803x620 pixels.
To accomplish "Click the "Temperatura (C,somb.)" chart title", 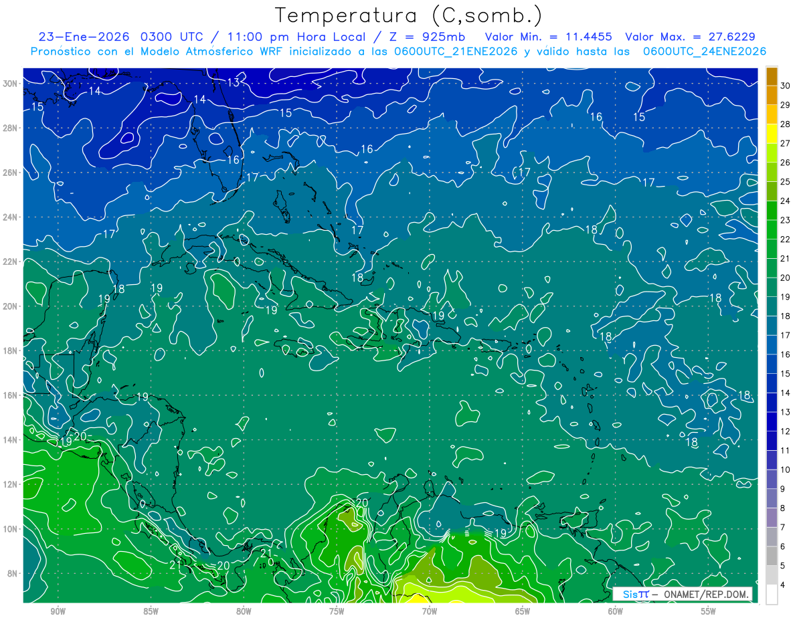I will coord(408,15).
